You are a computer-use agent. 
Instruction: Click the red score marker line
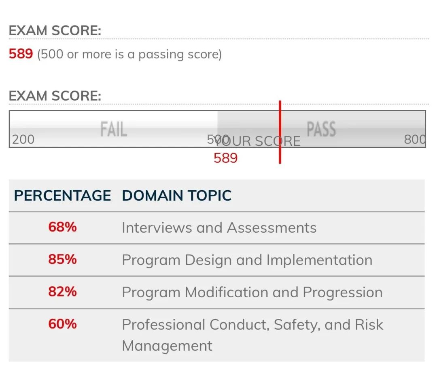280,132
